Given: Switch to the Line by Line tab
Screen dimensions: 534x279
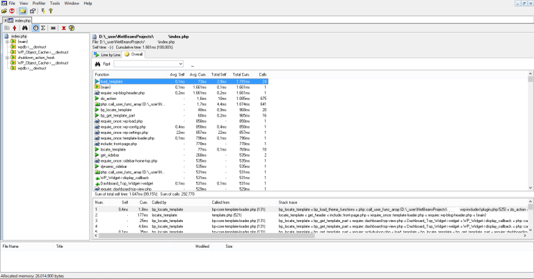Looking at the screenshot, I should (x=109, y=53).
